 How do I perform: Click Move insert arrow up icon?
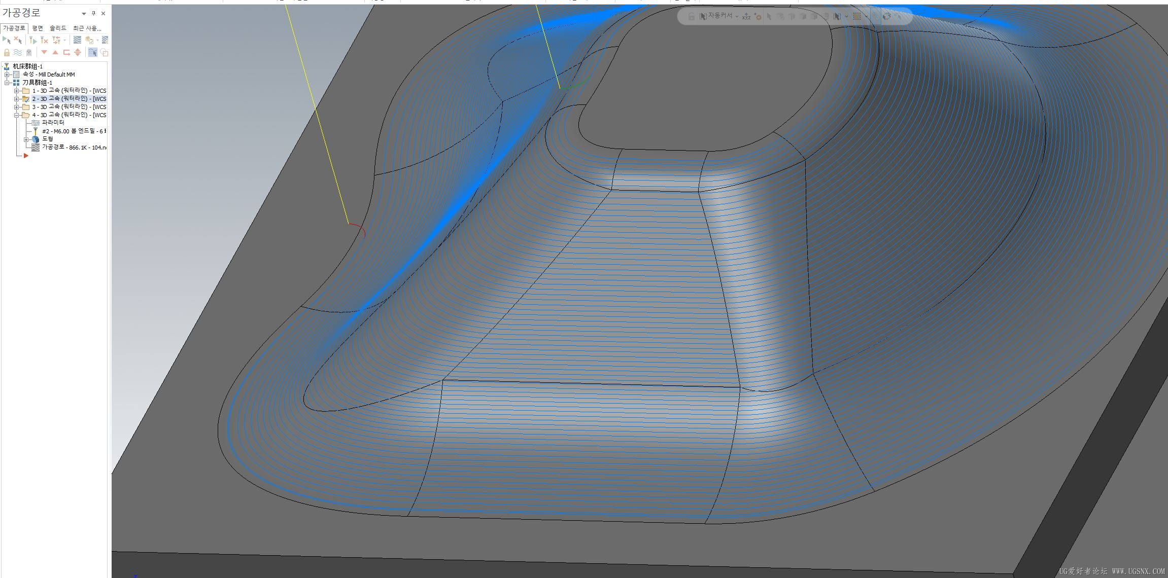tap(55, 53)
